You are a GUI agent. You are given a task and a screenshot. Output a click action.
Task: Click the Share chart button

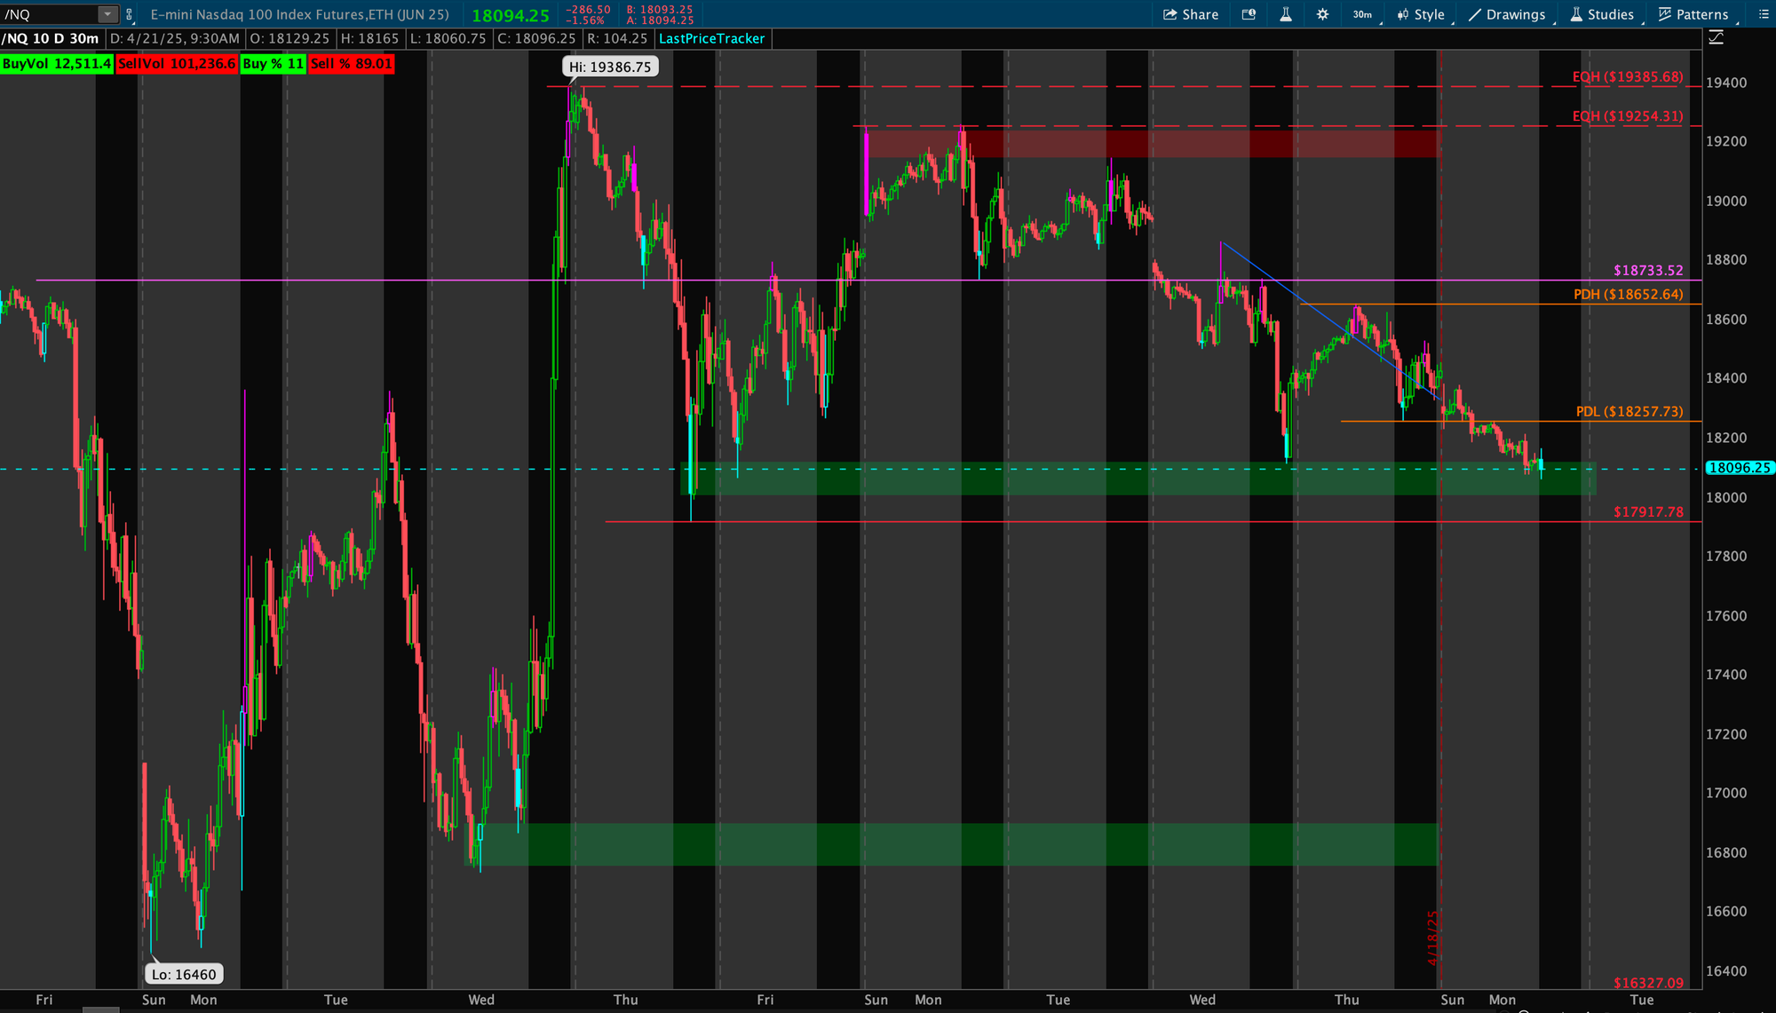[x=1191, y=14]
